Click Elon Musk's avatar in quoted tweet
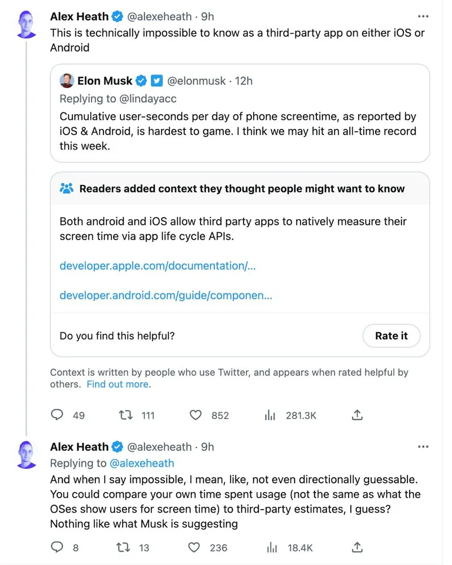 [67, 81]
